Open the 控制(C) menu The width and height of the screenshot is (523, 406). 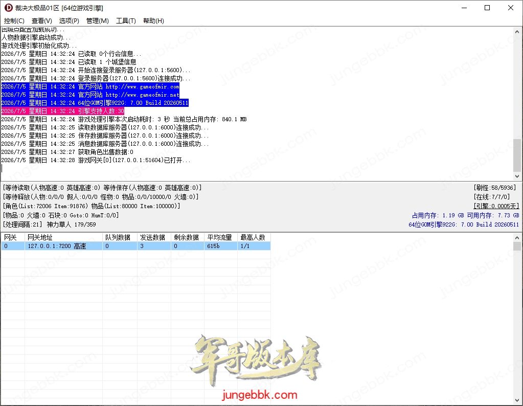tap(14, 20)
